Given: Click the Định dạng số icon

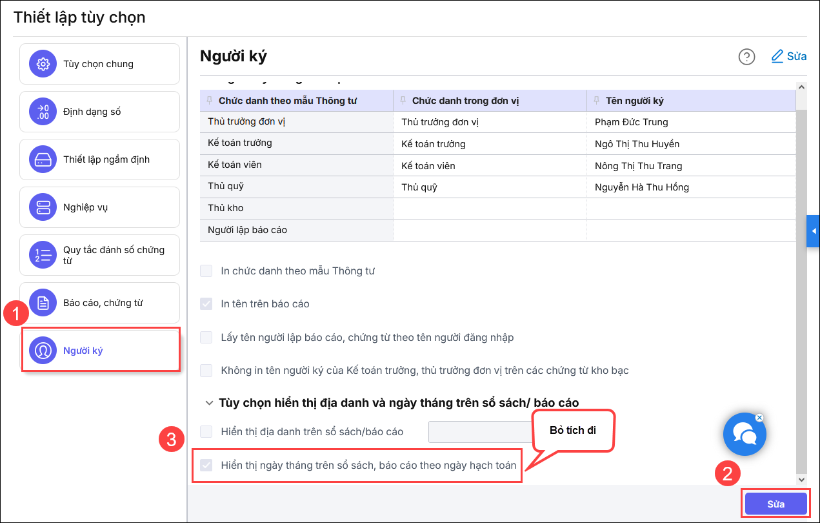Looking at the screenshot, I should (x=43, y=112).
